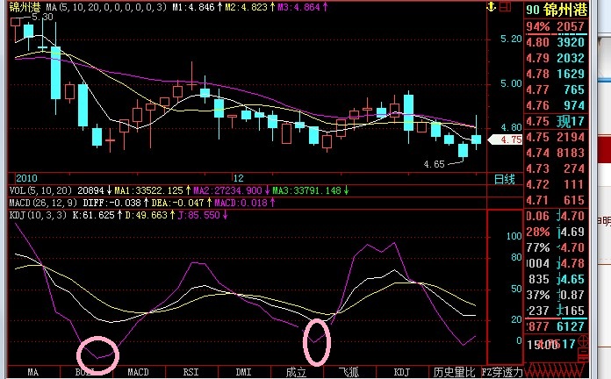Viewport: 611px width, 379px height.
Task: Click the MACD(26,12,9) indicator parameters label
Action: [x=39, y=202]
